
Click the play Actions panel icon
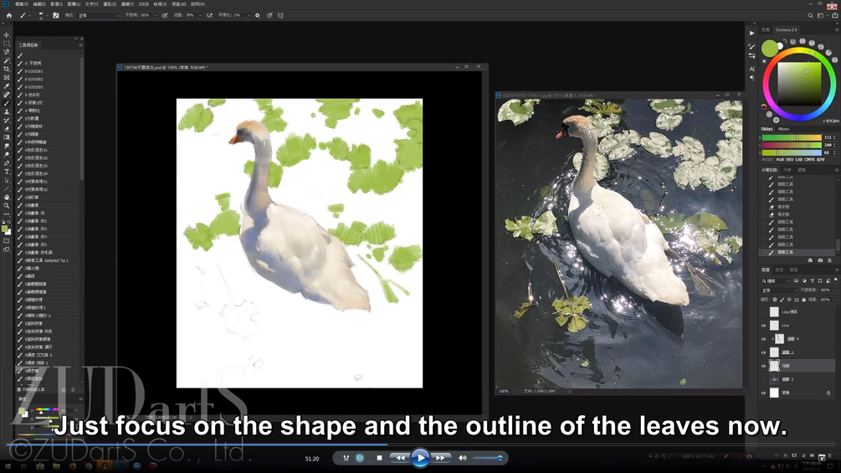coord(752,33)
